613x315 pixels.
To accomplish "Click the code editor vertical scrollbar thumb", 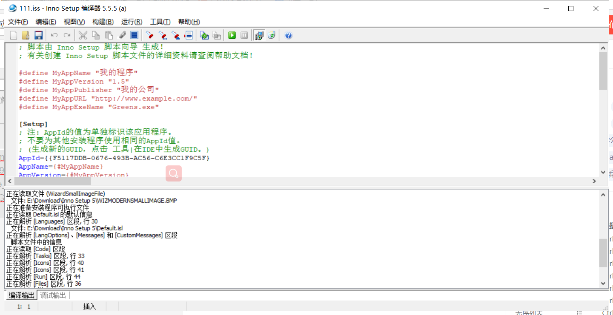I will coord(603,71).
